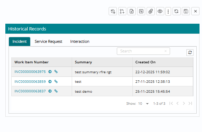The width and height of the screenshot is (202, 132).
Task: Go to the next page of results
Action: (x=184, y=103)
